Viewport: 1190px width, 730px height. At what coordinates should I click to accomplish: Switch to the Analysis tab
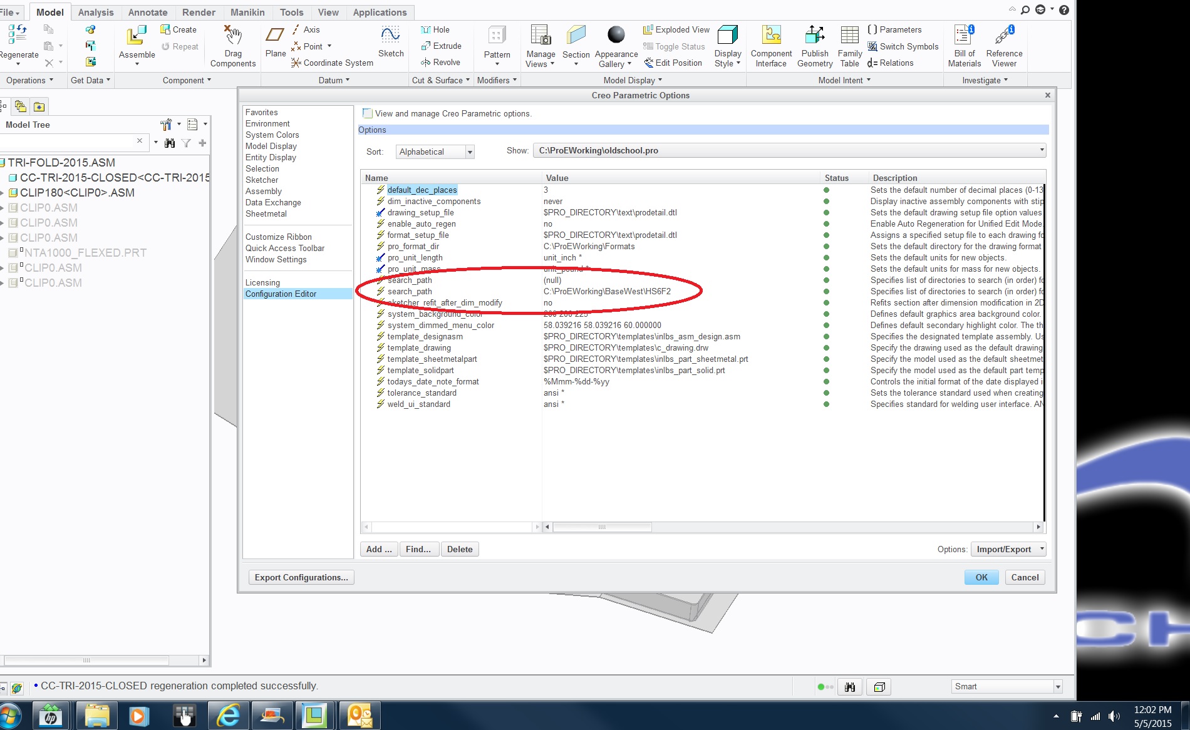[96, 12]
